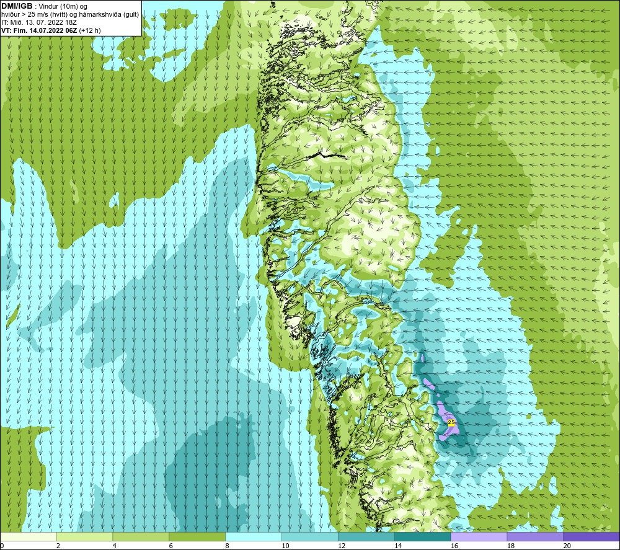Click the 'IT: Mið. 13. 07. 2022 18Z' line
The height and width of the screenshot is (550, 620).
pos(38,22)
